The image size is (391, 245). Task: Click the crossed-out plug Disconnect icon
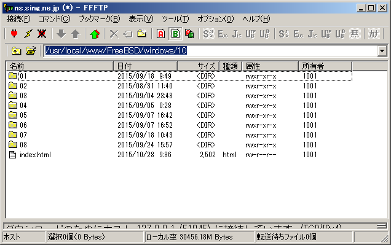[42, 34]
